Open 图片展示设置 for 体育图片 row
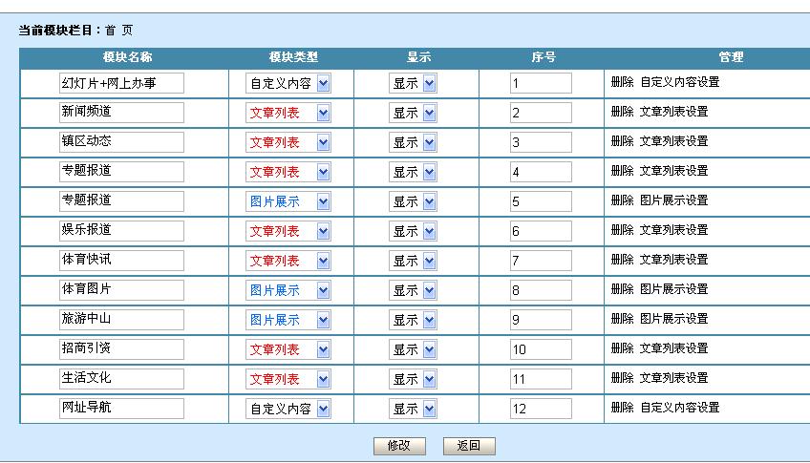The image size is (810, 463). pos(673,289)
